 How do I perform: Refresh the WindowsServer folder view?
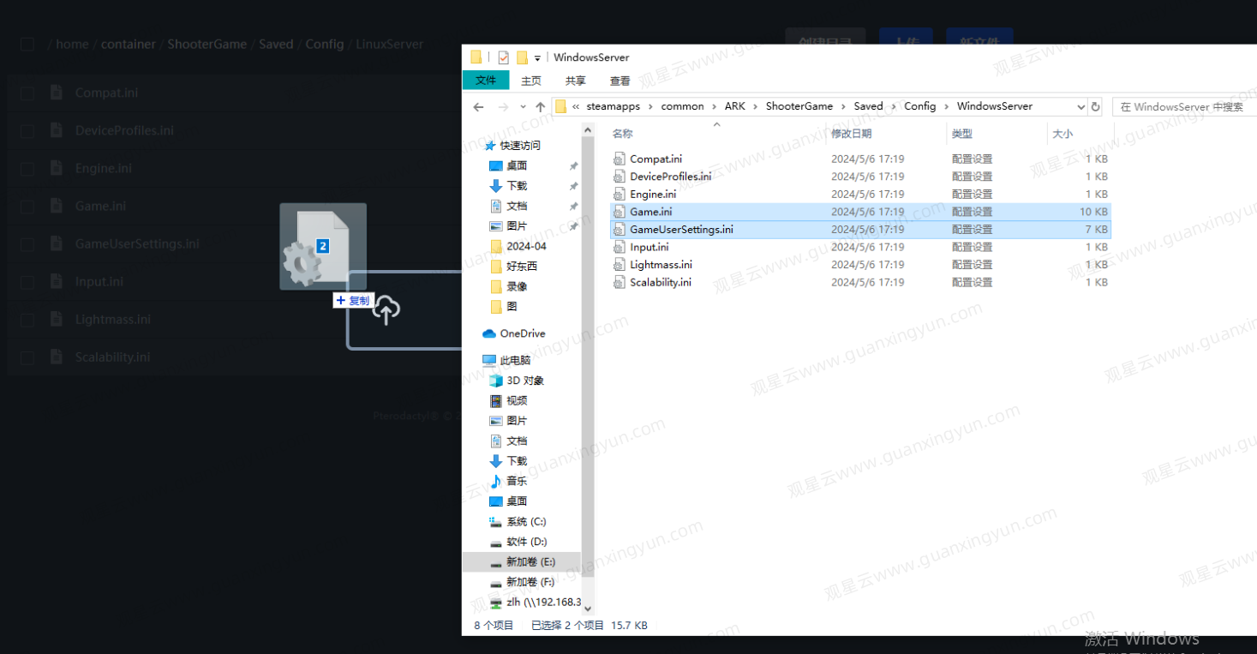[1095, 107]
